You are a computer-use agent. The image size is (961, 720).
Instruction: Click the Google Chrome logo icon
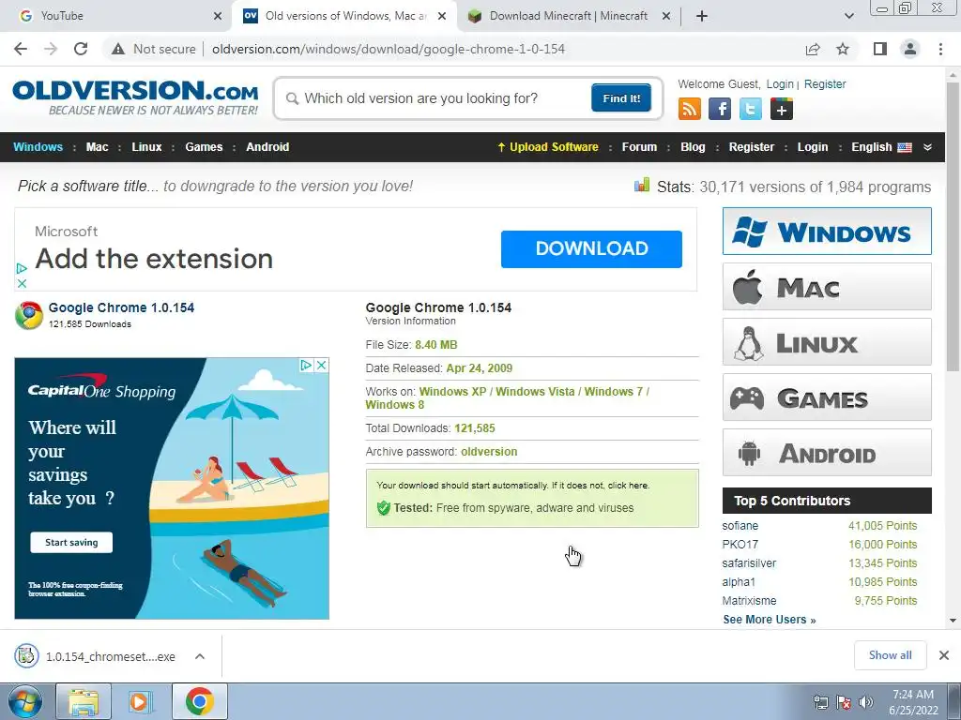29,315
